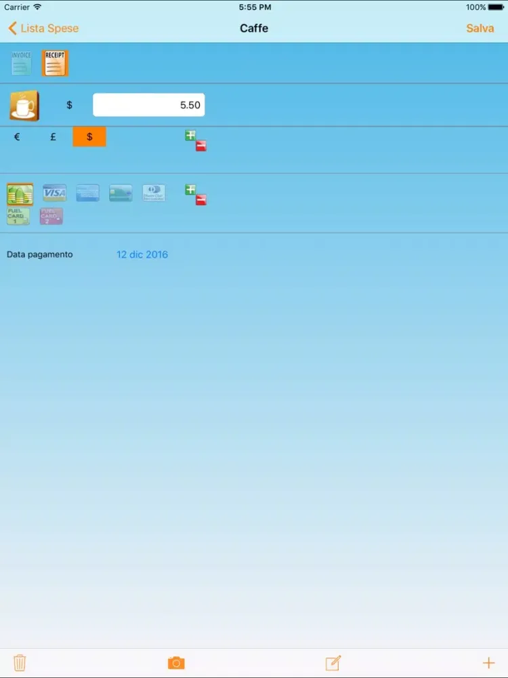Select Fuel Card 2 payment method
The width and height of the screenshot is (508, 678).
pos(51,216)
